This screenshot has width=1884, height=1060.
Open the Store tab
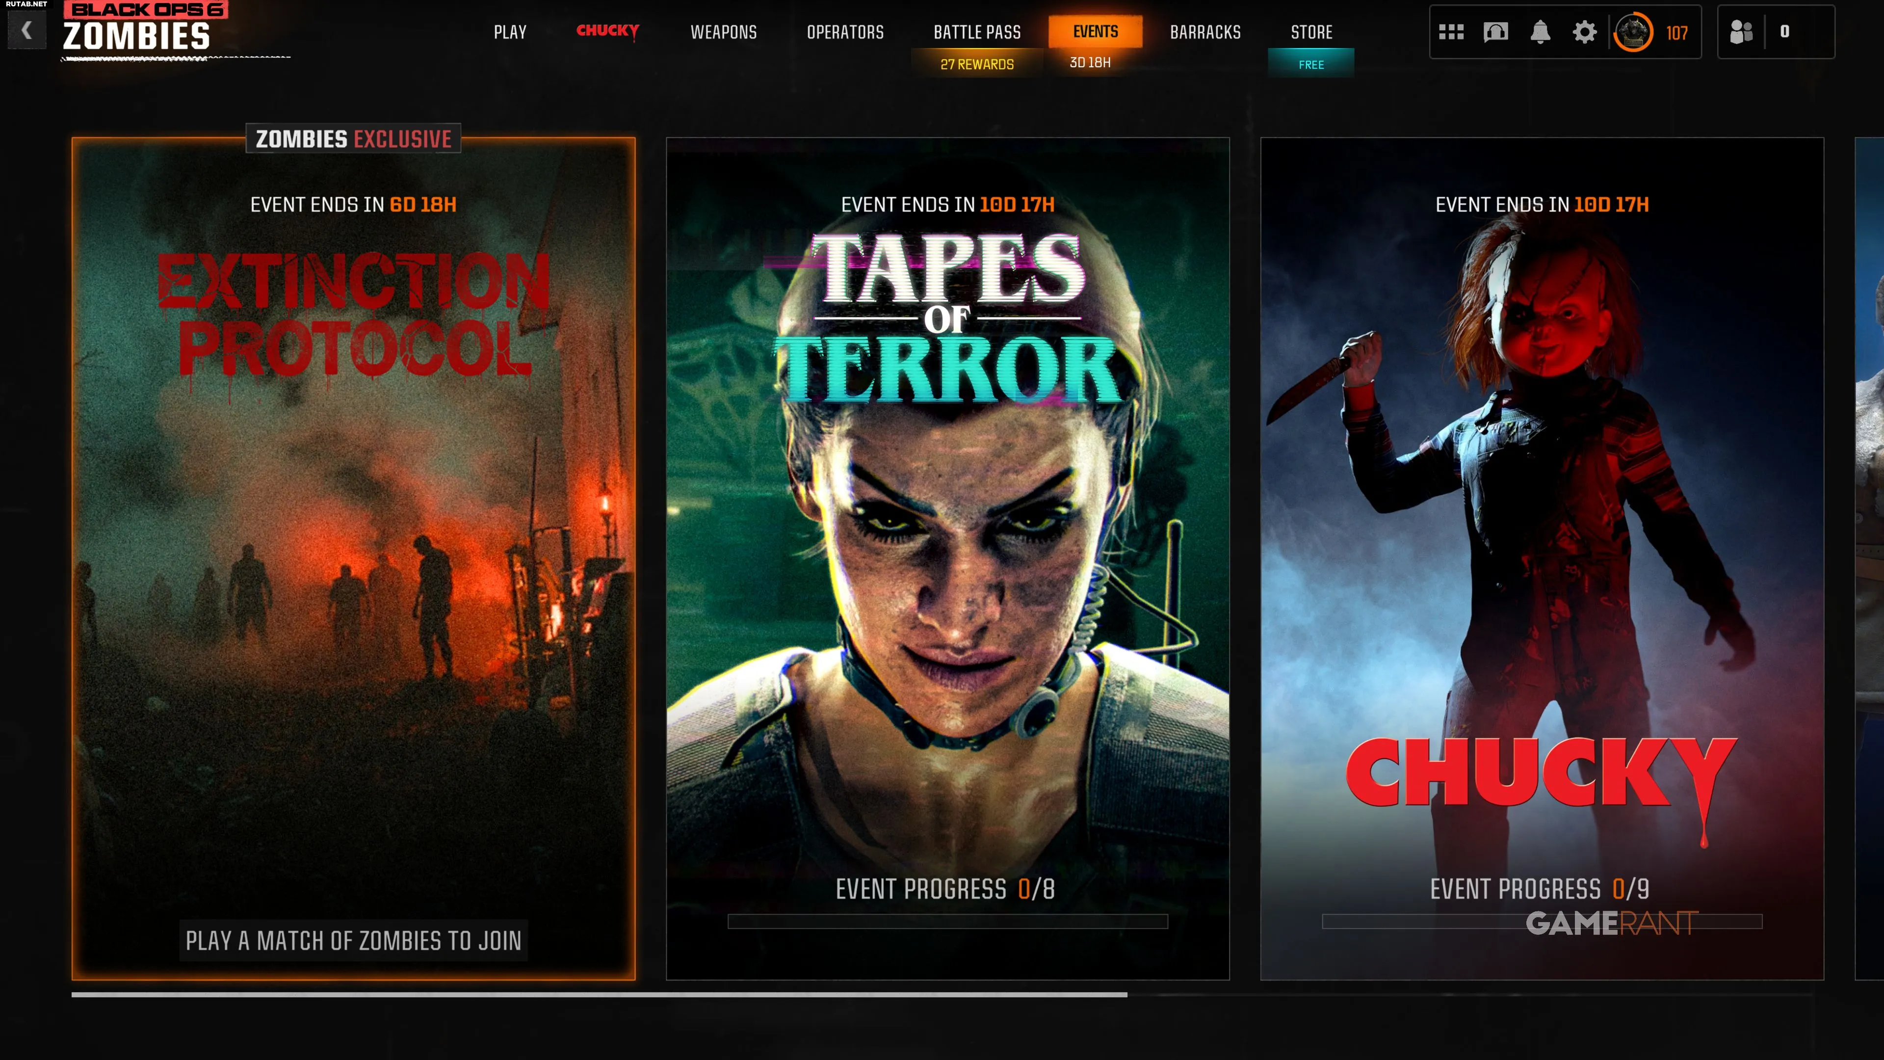(x=1311, y=32)
